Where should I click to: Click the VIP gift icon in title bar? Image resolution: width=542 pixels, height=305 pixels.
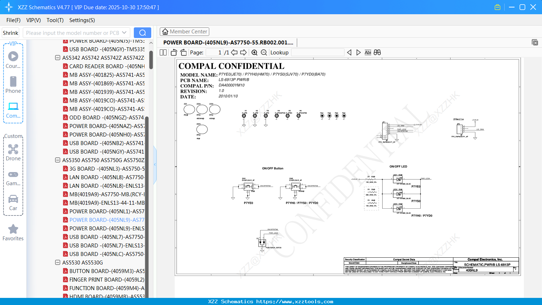498,7
